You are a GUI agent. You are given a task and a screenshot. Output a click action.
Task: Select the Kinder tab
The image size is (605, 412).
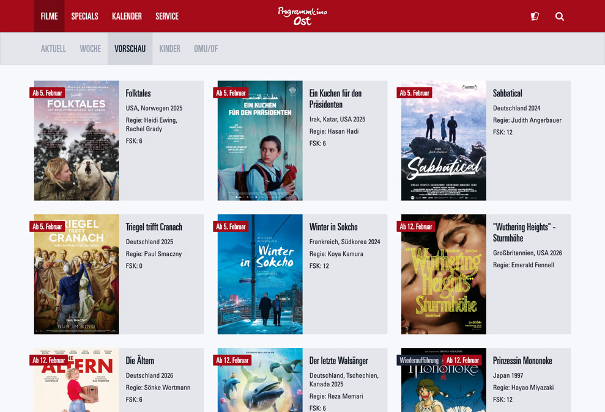(x=169, y=49)
